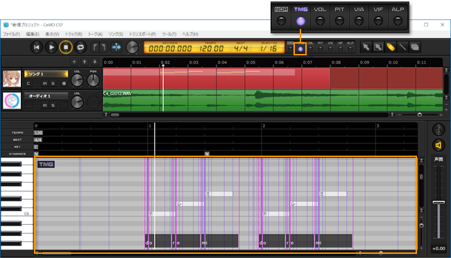Screen dimensions: 451x258
Task: Click the TEMPO 120.00 display
Action: pos(212,48)
